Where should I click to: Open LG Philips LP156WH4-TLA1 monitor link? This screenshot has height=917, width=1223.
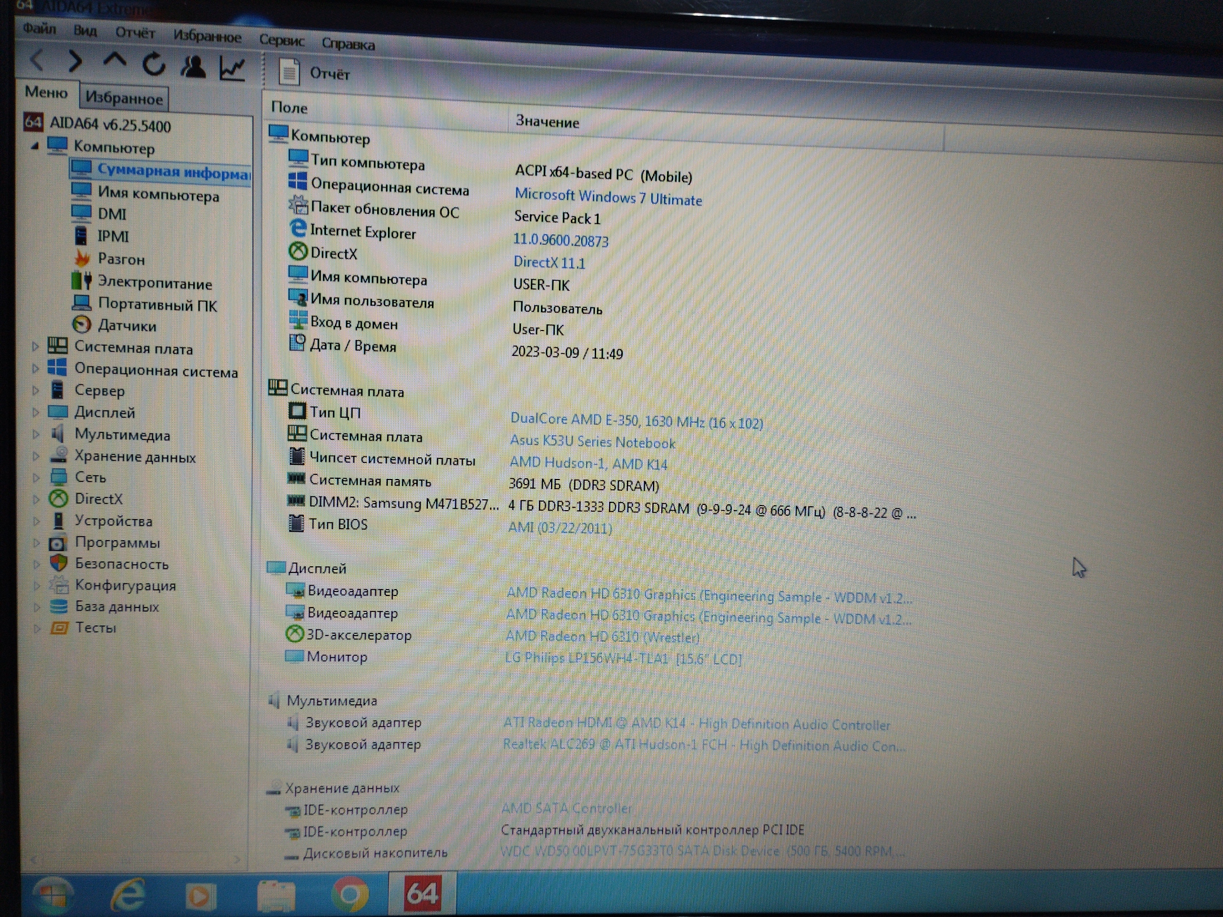[x=623, y=658]
